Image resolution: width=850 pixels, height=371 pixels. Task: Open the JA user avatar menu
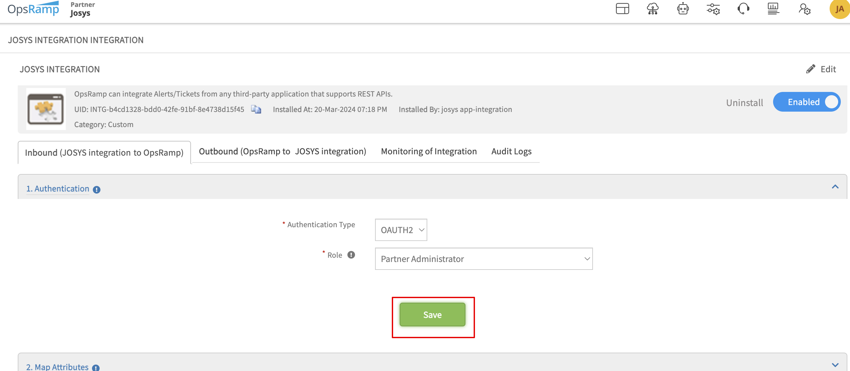click(x=839, y=9)
